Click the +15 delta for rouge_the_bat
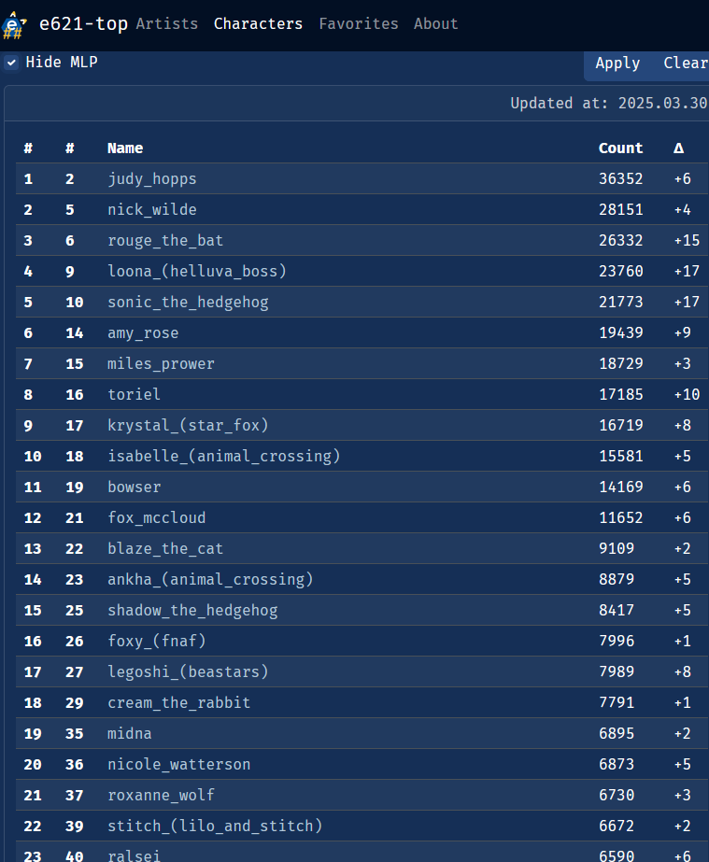Viewport: 709px width, 862px height. click(687, 240)
